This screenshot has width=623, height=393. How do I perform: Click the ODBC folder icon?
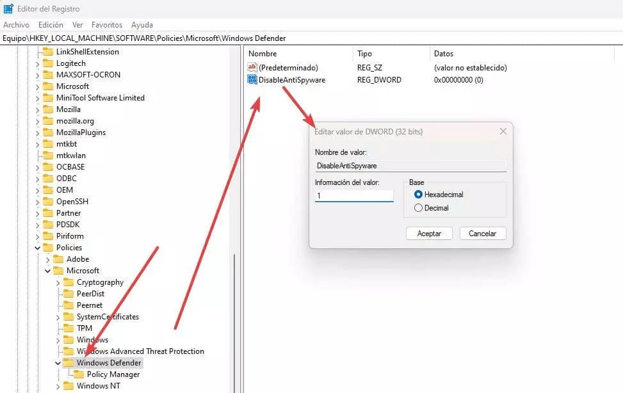coord(48,179)
